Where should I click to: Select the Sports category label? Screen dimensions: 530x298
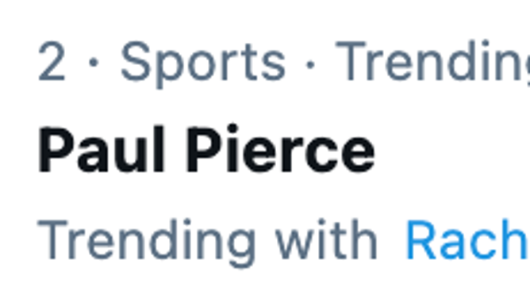click(203, 64)
